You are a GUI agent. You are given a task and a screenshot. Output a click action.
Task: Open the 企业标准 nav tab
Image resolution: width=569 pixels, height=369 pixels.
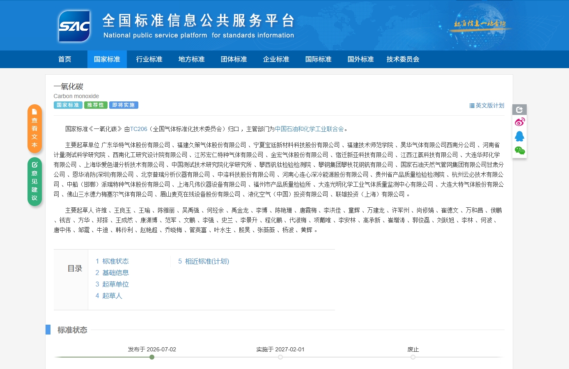[276, 59]
